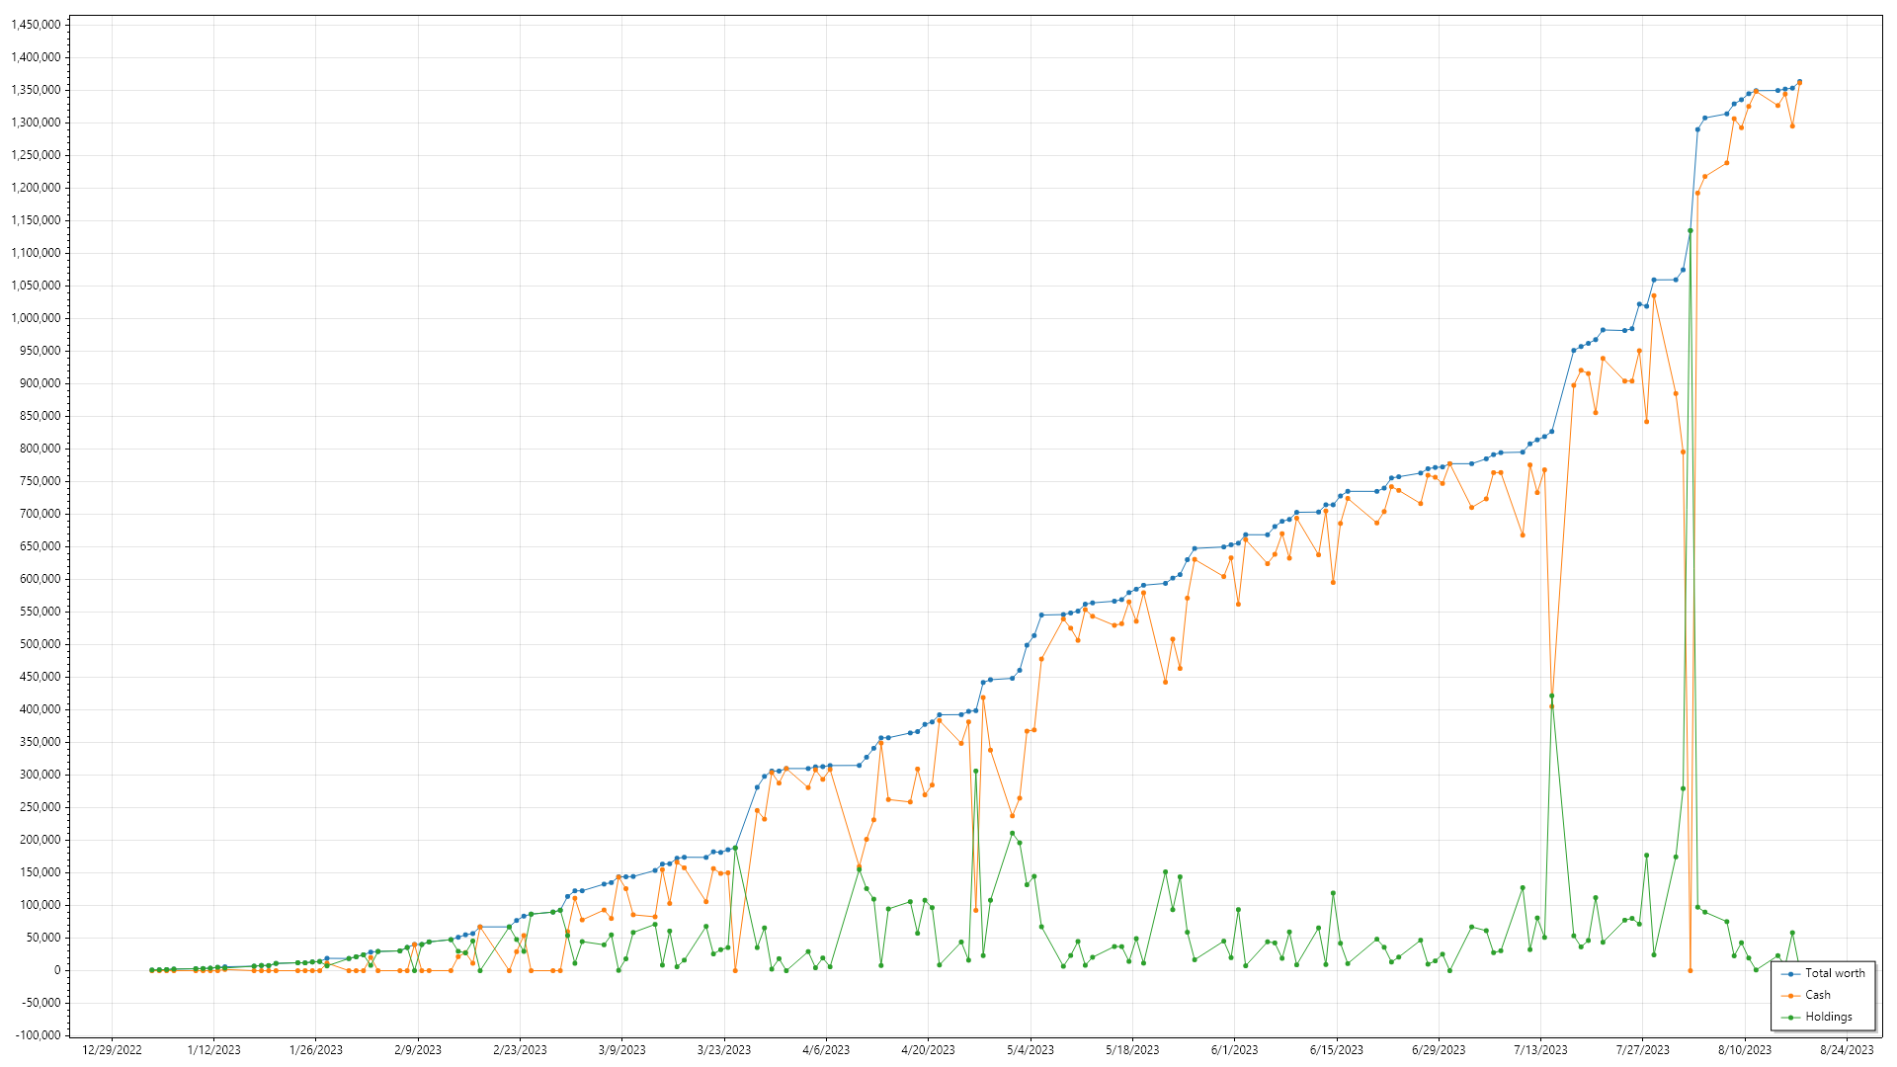Click the 4/20/2023 date label
Image resolution: width=1897 pixels, height=1067 pixels.
tap(929, 1050)
